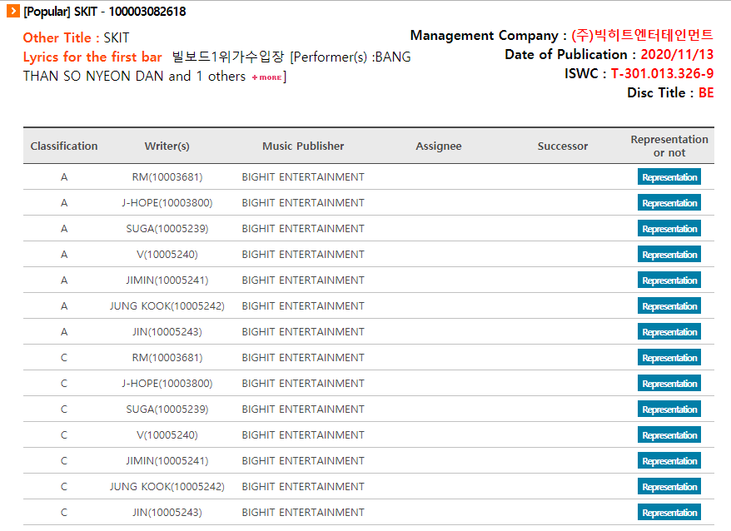Click writer JUNG KOOK(10005242) in classification C row
Viewport: 731px width, 531px height.
pos(167,487)
